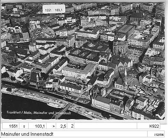
Task: Click the round Paulskirche building in photo
Action: [x=119, y=47]
